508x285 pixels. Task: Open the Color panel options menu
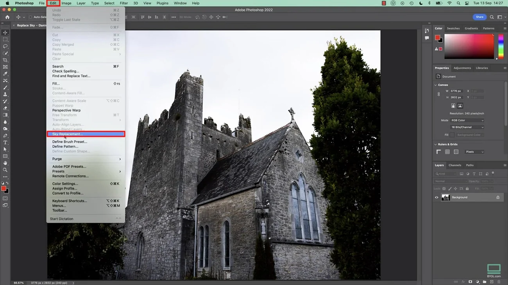[x=505, y=28]
